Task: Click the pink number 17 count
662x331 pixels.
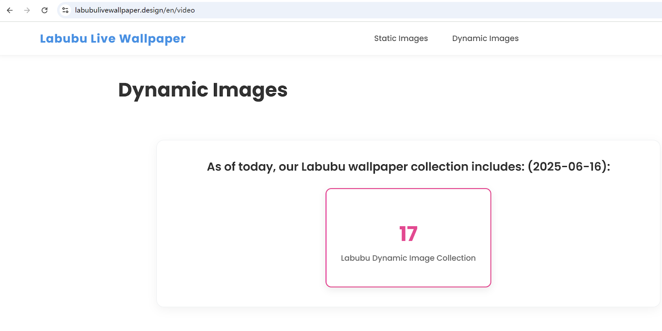Action: point(408,234)
